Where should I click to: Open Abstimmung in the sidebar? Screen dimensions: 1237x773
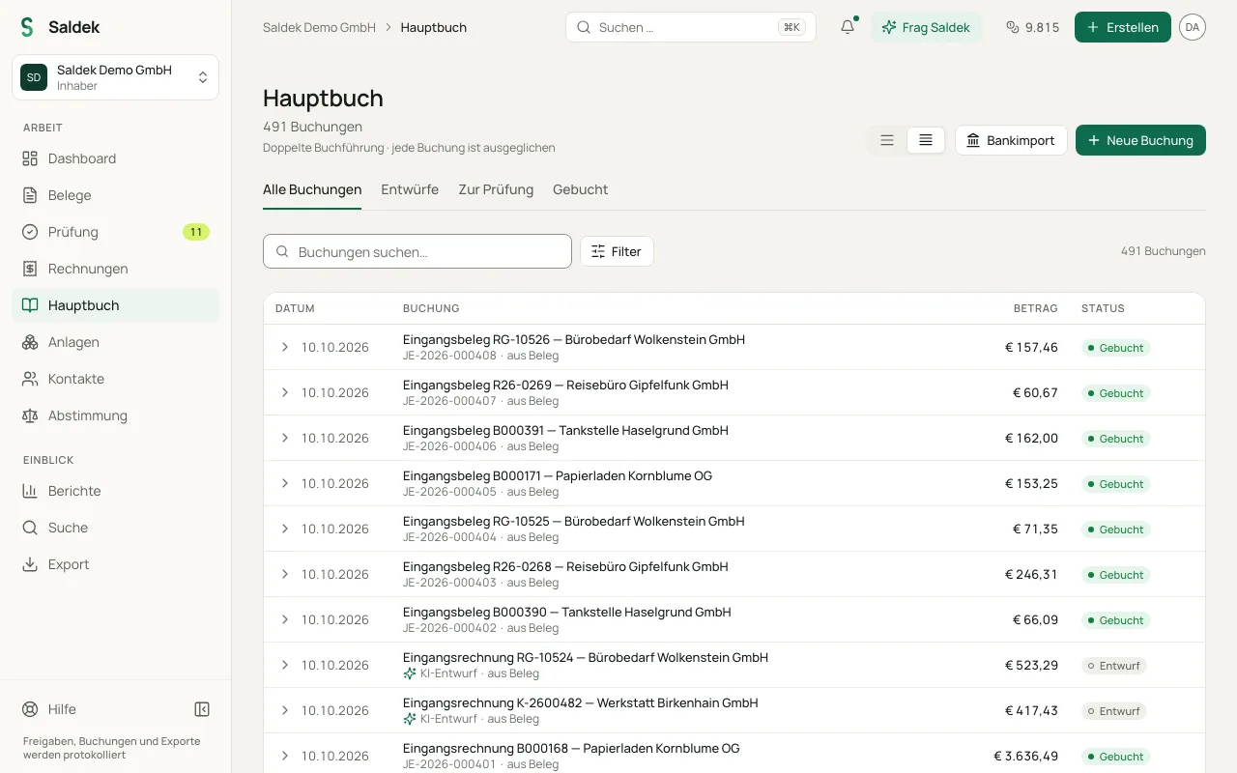[115, 415]
